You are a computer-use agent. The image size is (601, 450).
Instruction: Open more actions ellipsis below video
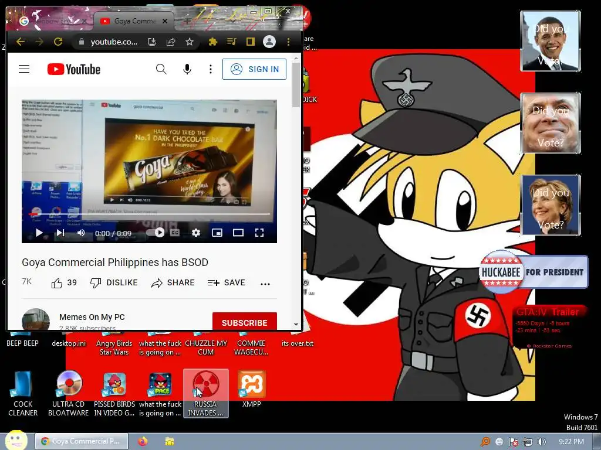pyautogui.click(x=265, y=284)
